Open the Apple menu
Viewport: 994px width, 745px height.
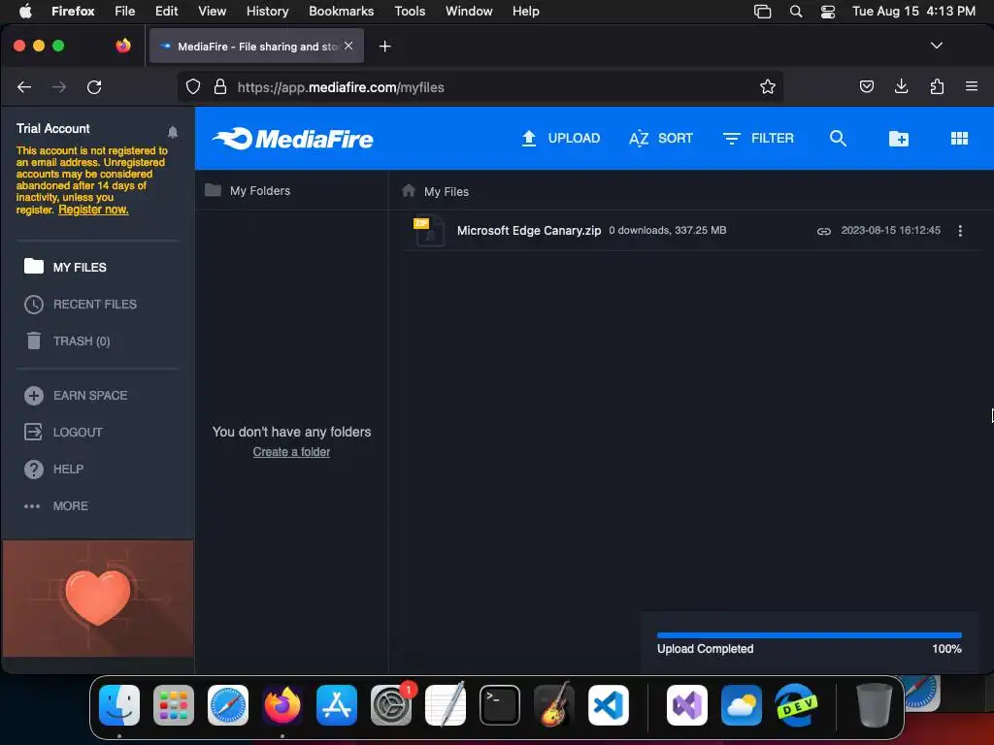point(25,11)
